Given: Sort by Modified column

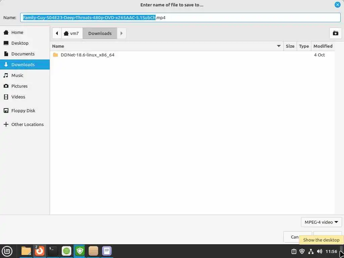Looking at the screenshot, I should (x=323, y=46).
